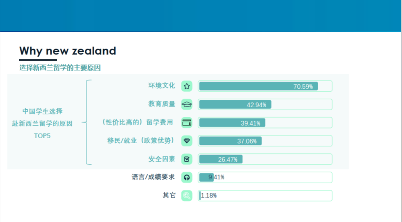
Task: Select the 42.94% bar for 教育质量
Action: coord(235,104)
